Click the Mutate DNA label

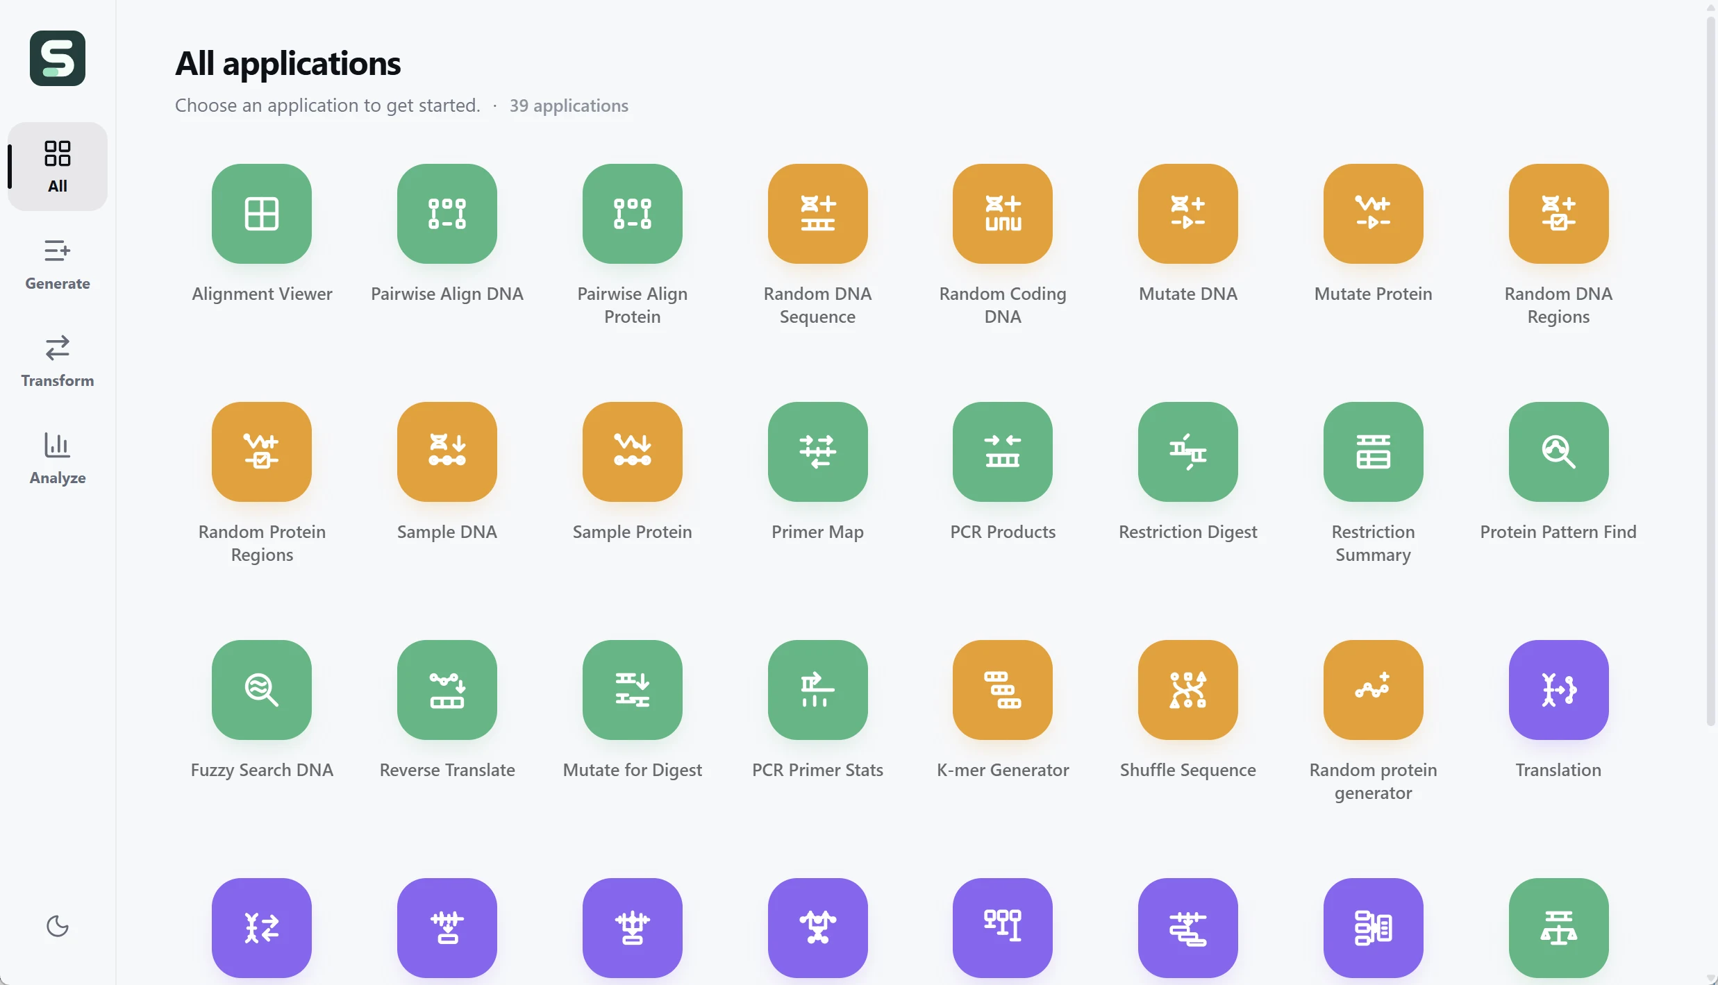tap(1188, 294)
